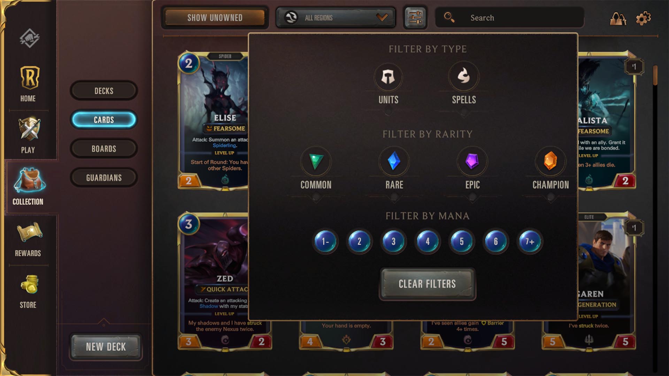Click the Collection backpack icon
The width and height of the screenshot is (669, 376).
click(29, 180)
